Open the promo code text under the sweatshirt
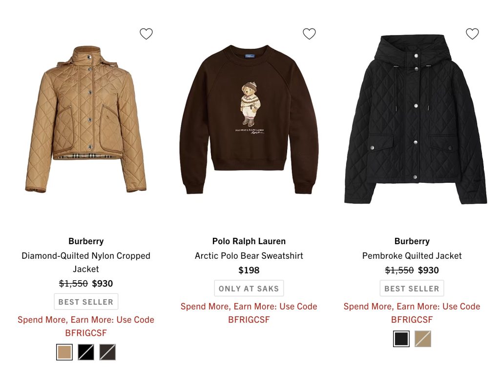 click(249, 313)
